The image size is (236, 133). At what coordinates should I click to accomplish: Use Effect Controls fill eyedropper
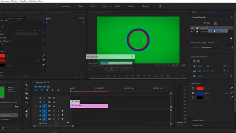point(44,55)
